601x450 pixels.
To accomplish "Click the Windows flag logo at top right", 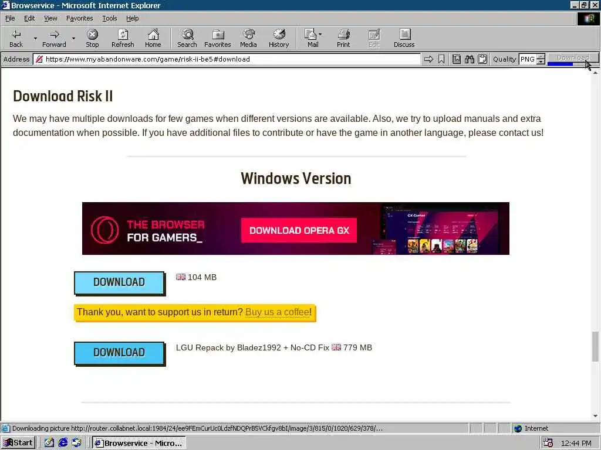I will pos(588,19).
